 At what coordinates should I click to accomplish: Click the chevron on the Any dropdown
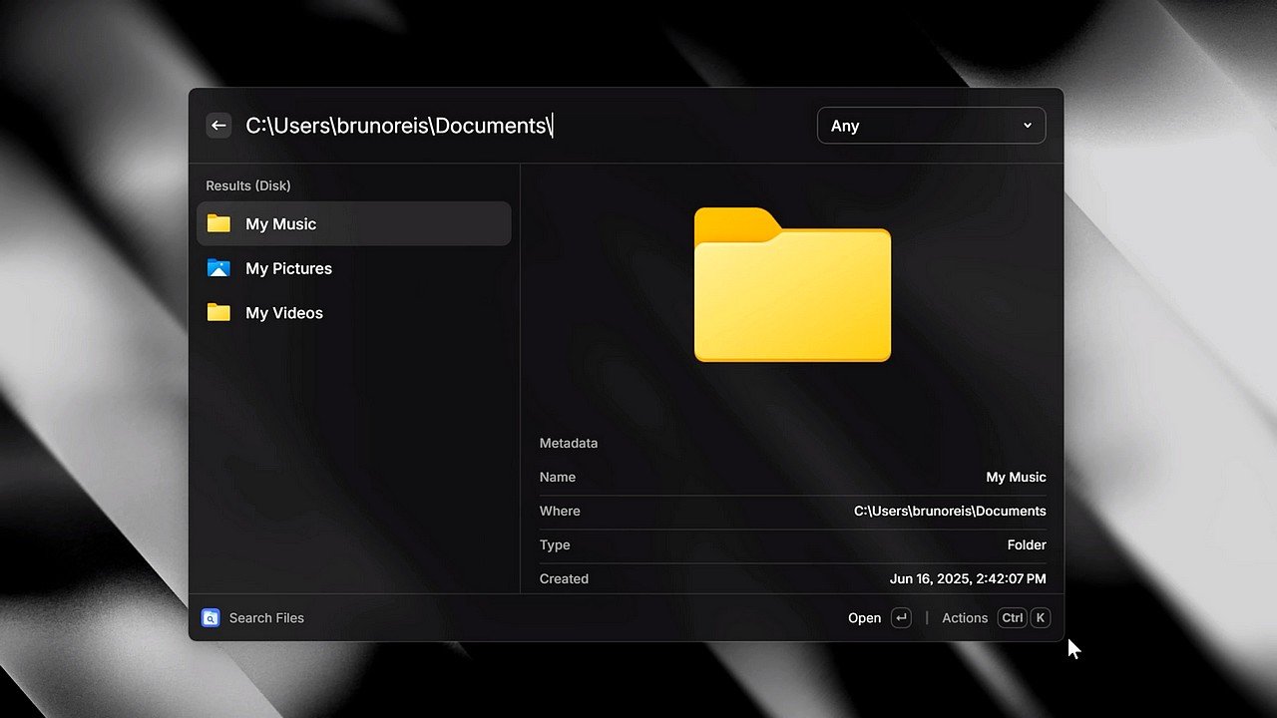click(x=1027, y=125)
